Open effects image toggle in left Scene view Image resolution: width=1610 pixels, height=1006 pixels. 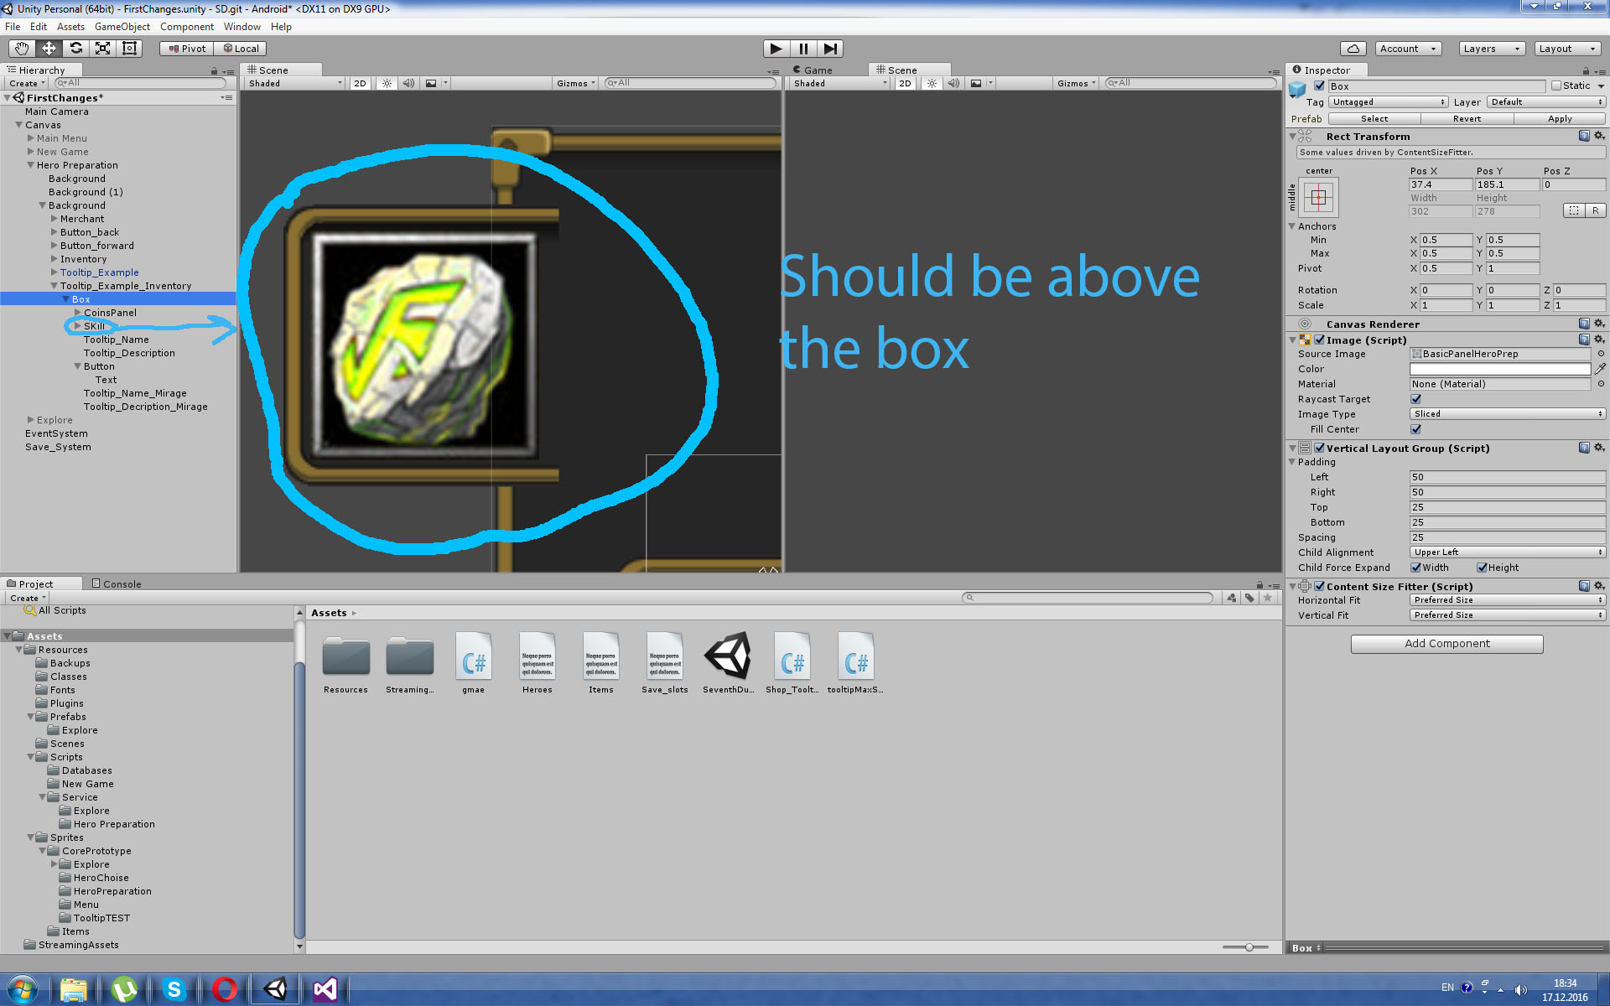(431, 83)
